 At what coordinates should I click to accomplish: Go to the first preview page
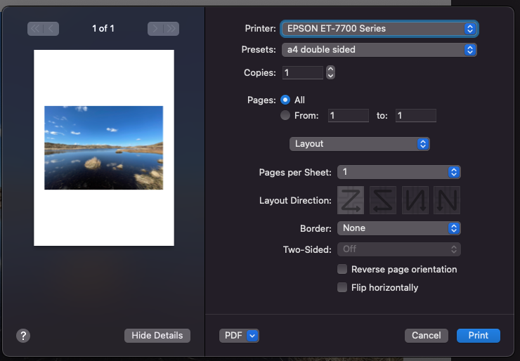(35, 29)
